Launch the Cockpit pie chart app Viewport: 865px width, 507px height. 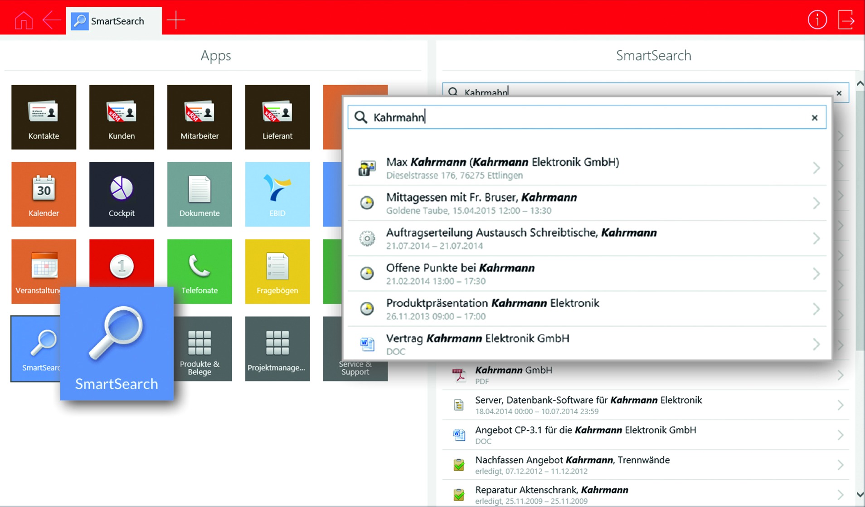point(121,194)
